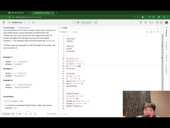Open the 169 comments
170x128 pixels.
pyautogui.click(x=19, y=114)
